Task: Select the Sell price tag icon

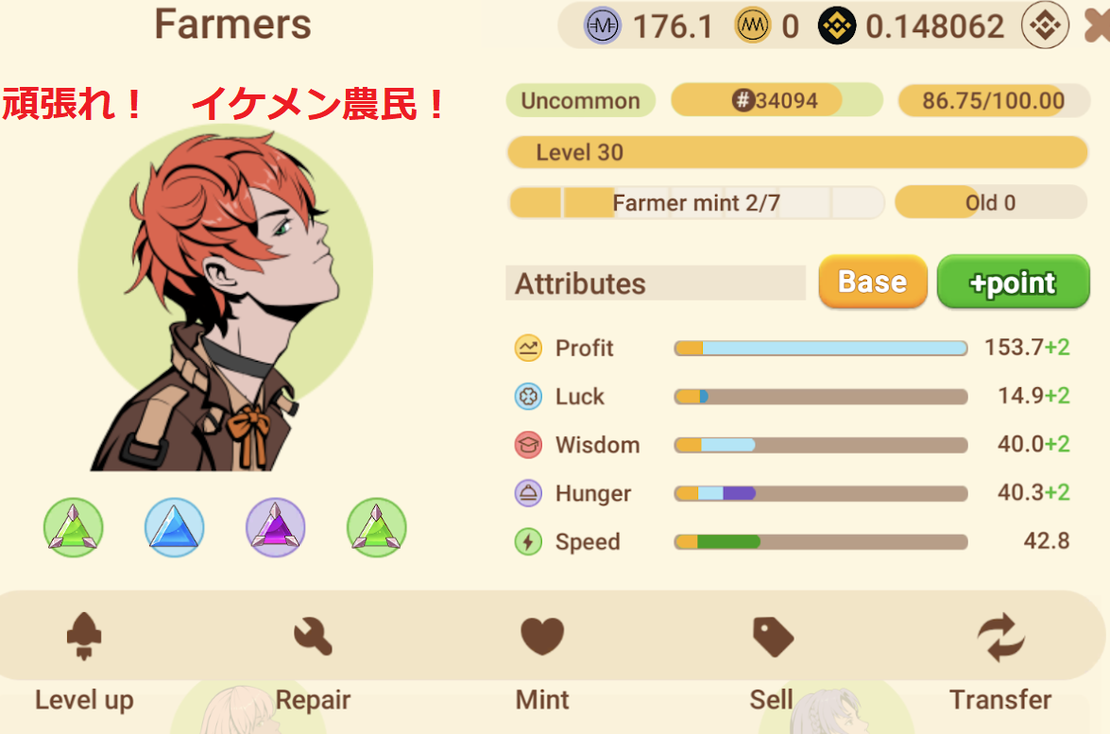Action: pos(773,637)
